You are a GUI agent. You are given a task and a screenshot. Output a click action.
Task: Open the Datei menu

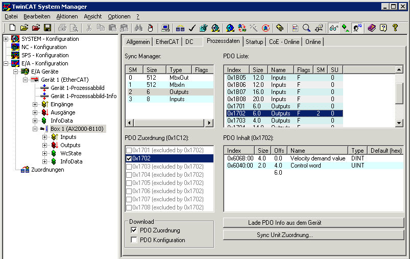click(11, 16)
